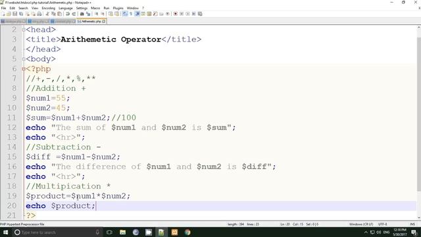Place cursor in '$product=$num1*$num2;' line

pyautogui.click(x=78, y=196)
